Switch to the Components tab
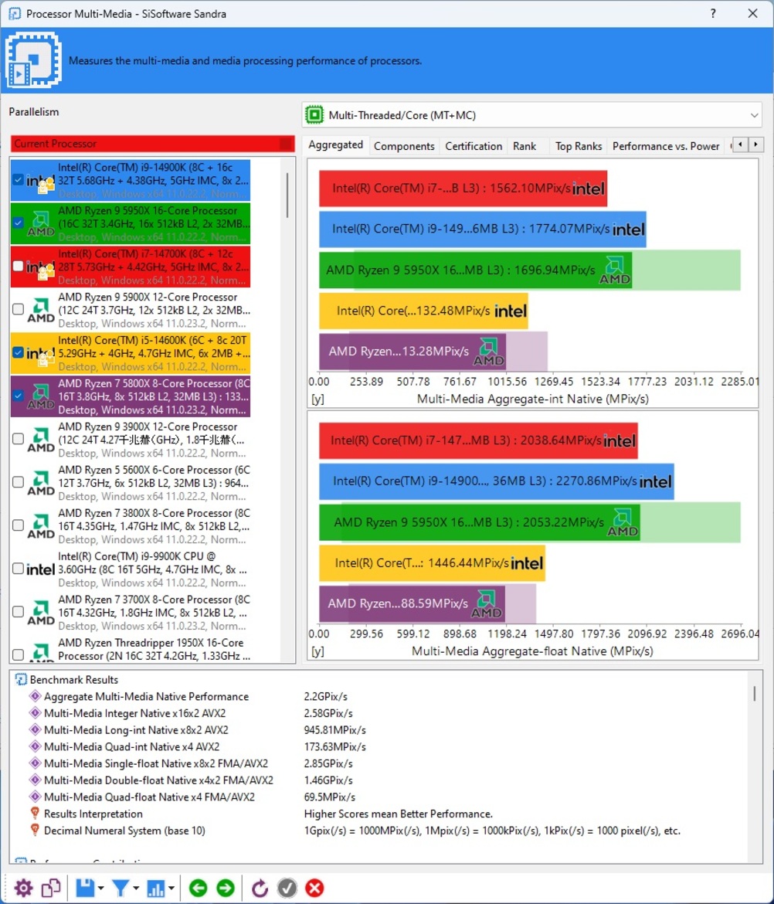774x904 pixels. [x=404, y=147]
